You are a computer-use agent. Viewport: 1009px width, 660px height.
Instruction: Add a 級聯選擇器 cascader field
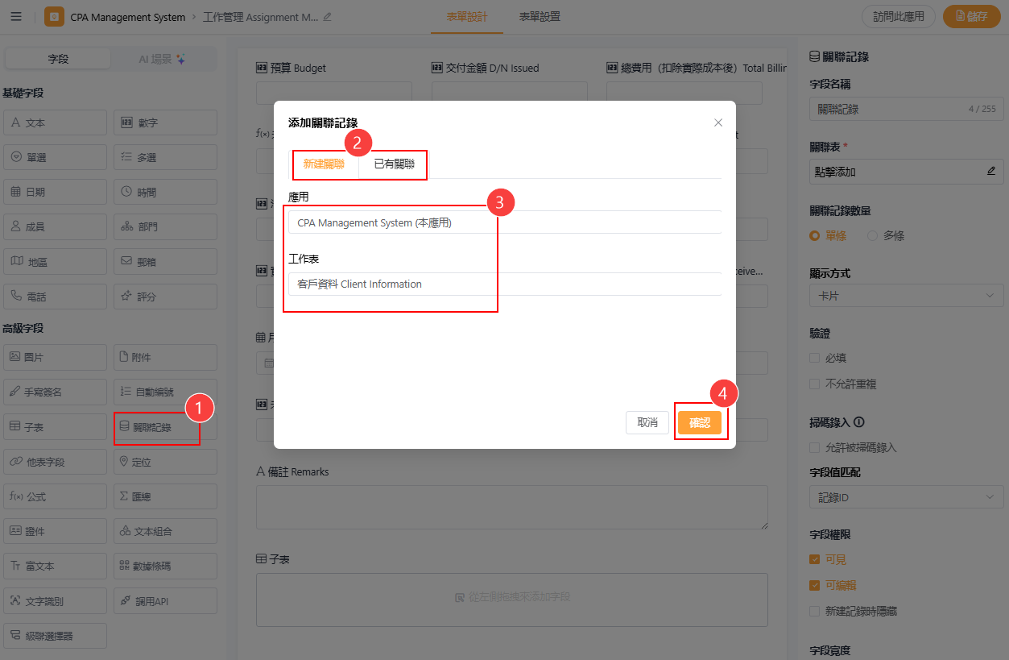(56, 636)
